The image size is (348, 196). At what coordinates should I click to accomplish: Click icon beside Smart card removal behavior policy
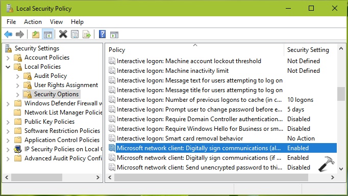pos(112,138)
